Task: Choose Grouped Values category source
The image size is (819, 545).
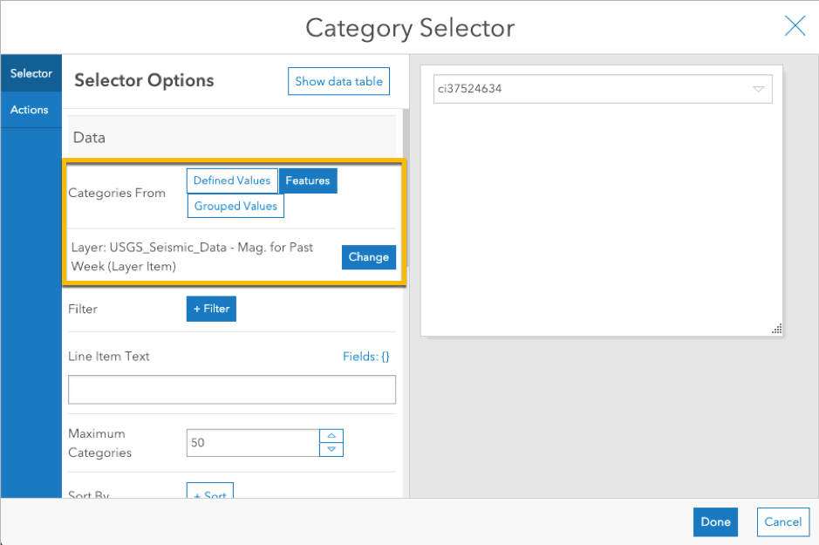Action: 235,206
